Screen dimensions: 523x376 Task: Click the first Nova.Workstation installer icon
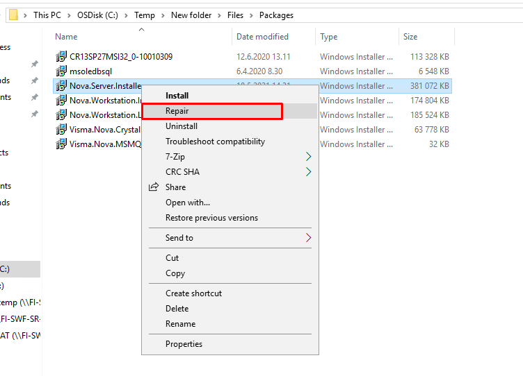[62, 101]
